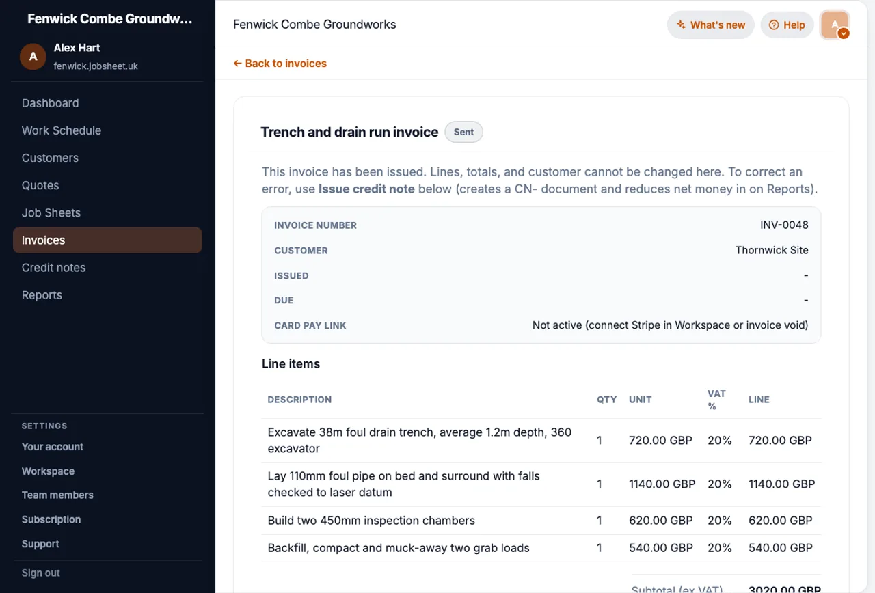Sign out of the account
The width and height of the screenshot is (875, 593).
point(41,573)
